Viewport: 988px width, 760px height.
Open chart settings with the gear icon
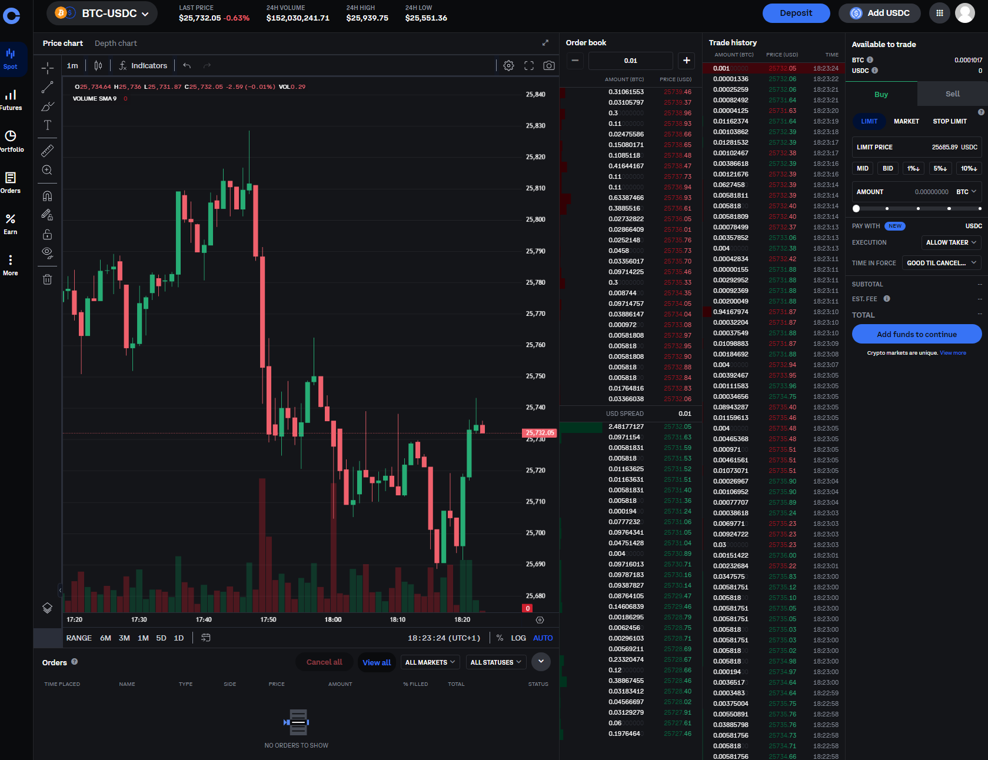tap(508, 65)
